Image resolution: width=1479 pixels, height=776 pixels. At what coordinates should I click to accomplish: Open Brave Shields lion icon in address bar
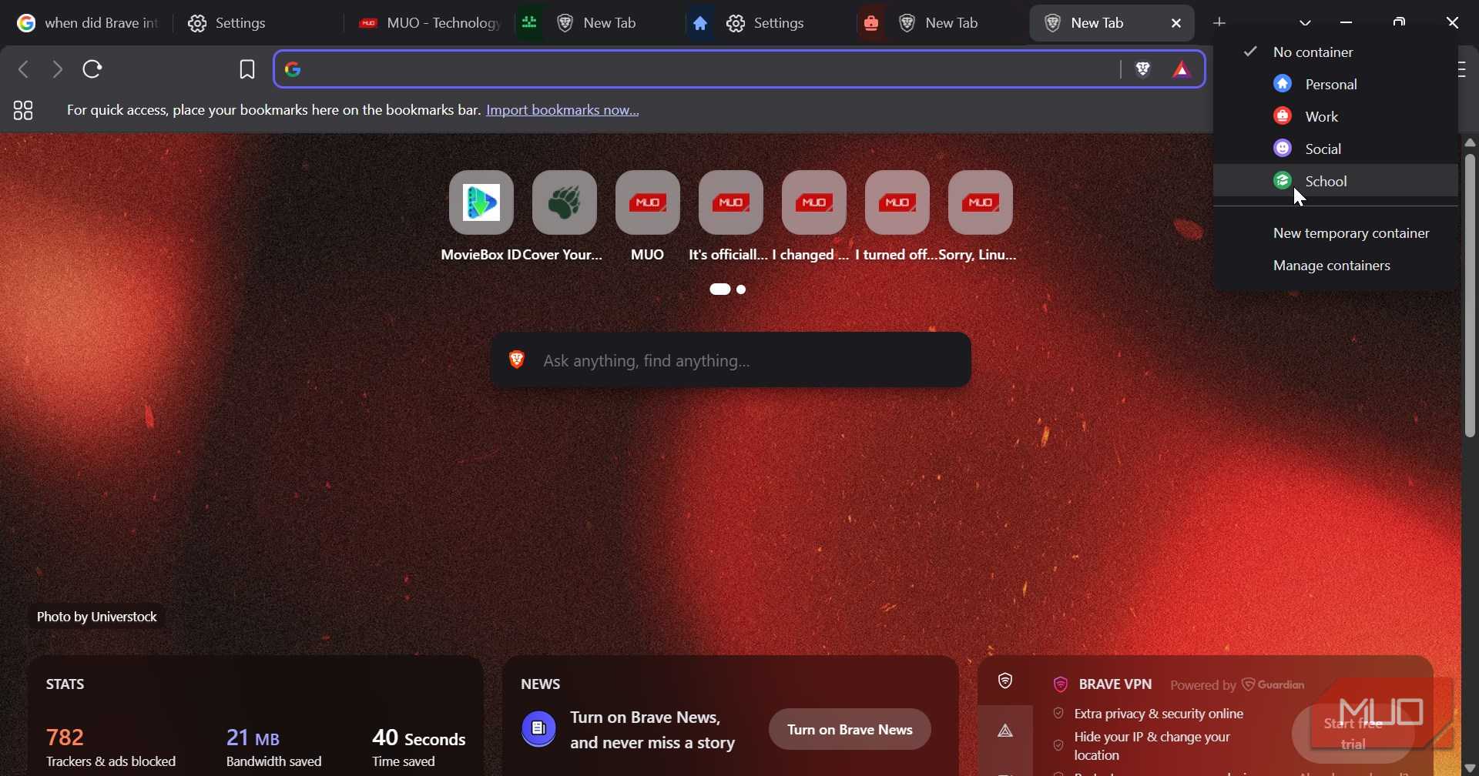point(1144,70)
